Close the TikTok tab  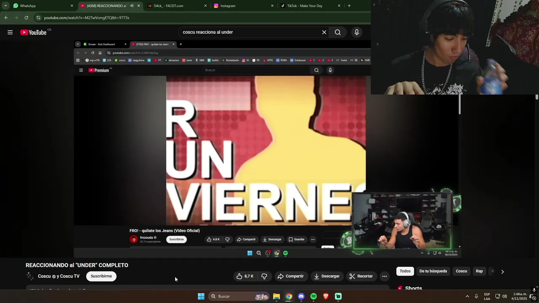(x=339, y=6)
